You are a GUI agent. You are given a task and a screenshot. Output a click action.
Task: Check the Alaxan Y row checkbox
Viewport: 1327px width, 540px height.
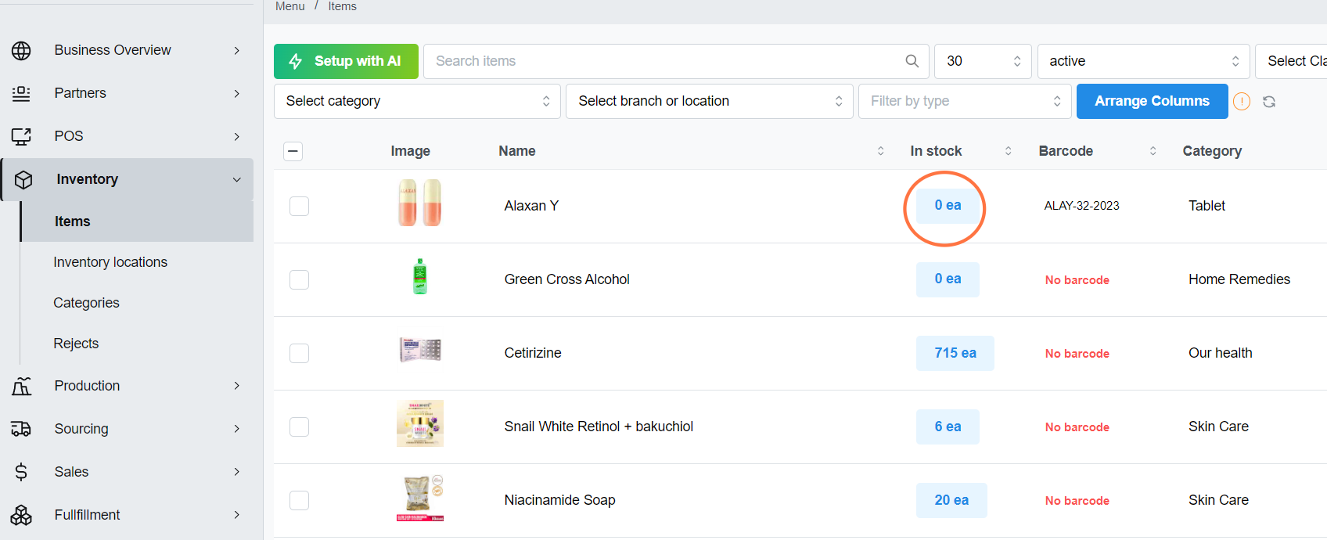[x=299, y=206]
